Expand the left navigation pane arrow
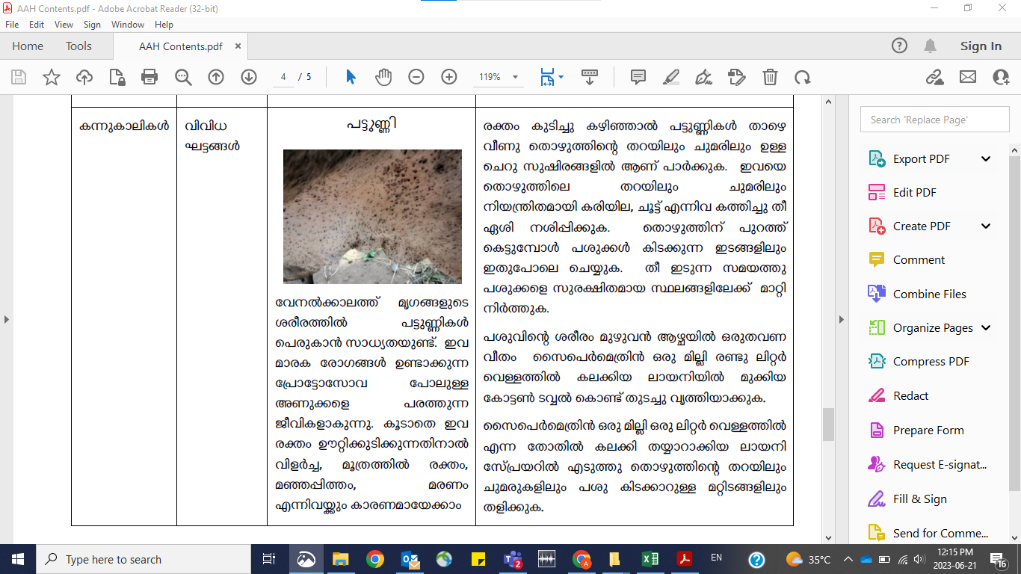The height and width of the screenshot is (574, 1021). point(7,319)
